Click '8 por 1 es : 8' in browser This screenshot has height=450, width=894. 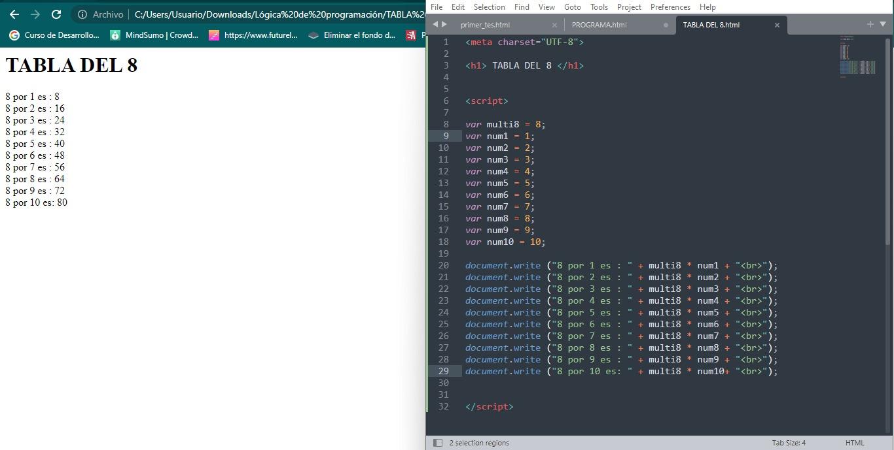pos(33,97)
